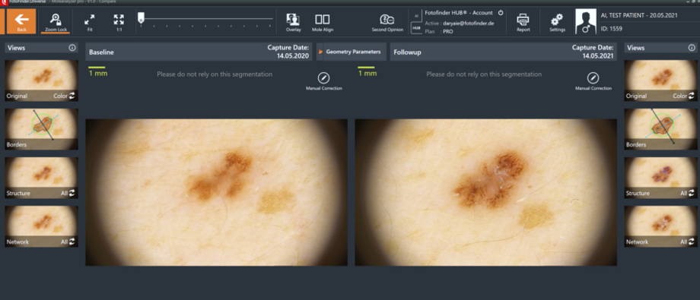Open the Report printer icon
Viewport: 700px width, 300px height.
click(523, 22)
